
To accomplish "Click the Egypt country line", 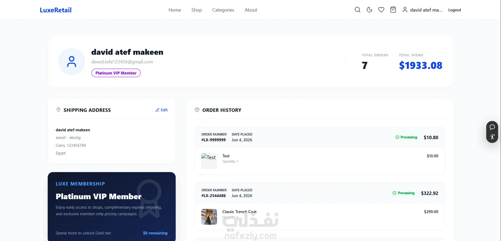I will pyautogui.click(x=61, y=153).
